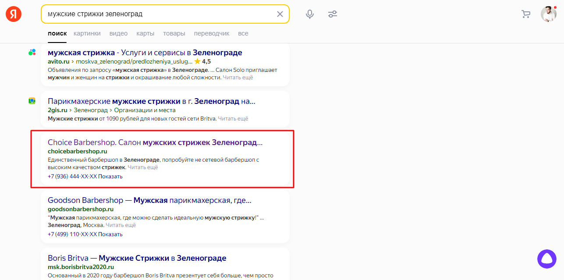Open Goodson Barbershop result title
Image resolution: width=564 pixels, height=280 pixels.
pyautogui.click(x=149, y=200)
